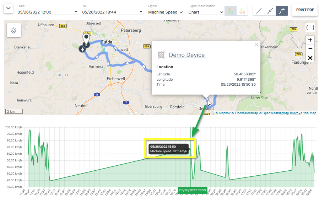Toggle fullscreen map view
Screen dimensions: 319x197
(310, 58)
